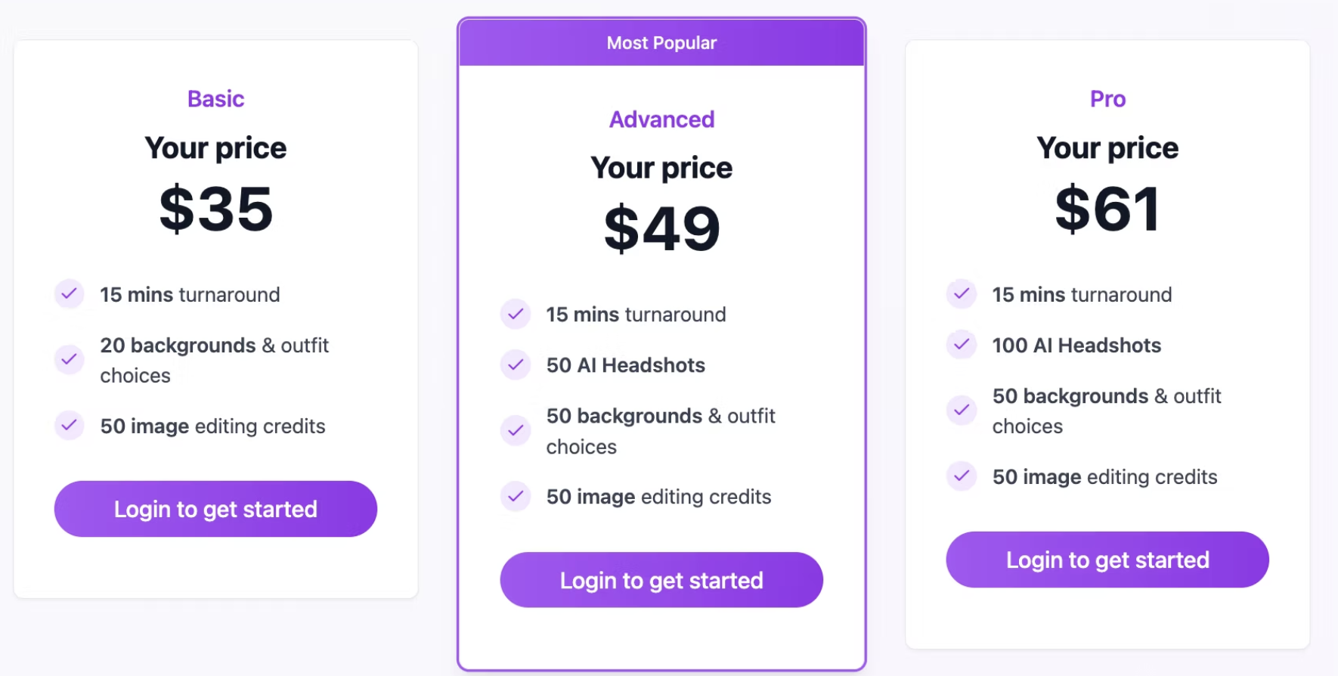The image size is (1338, 676).
Task: Click the checkmark beside Basic's 50 image editing credits
Action: [x=69, y=426]
